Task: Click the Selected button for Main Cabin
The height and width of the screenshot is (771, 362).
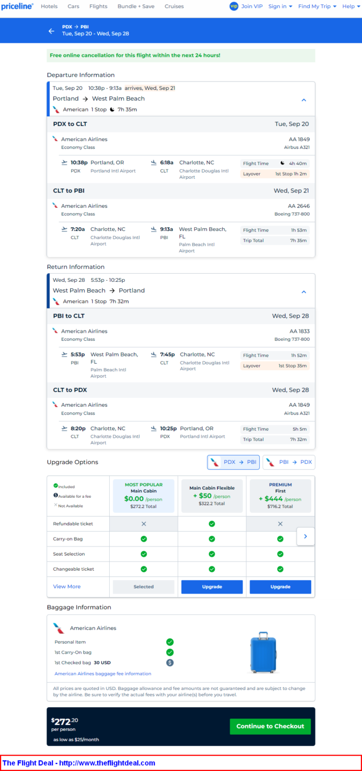Action: [144, 587]
